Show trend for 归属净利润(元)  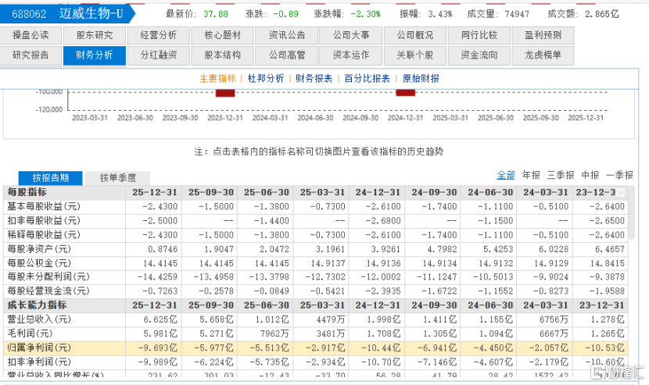(x=39, y=348)
